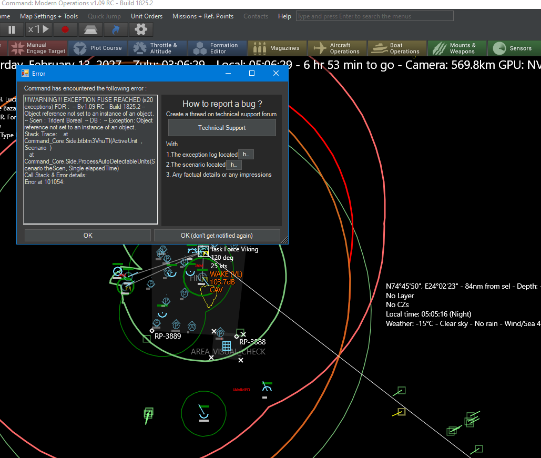Click the x1 time compression play button

[39, 29]
